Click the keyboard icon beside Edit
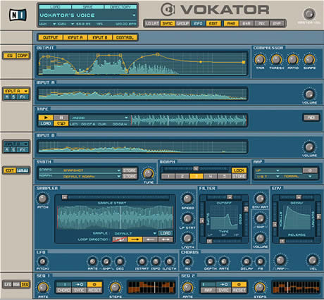This screenshot has width=324, height=300. pos(23,170)
